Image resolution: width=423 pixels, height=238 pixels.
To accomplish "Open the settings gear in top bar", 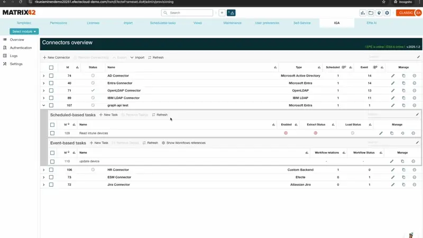I will pos(387,13).
